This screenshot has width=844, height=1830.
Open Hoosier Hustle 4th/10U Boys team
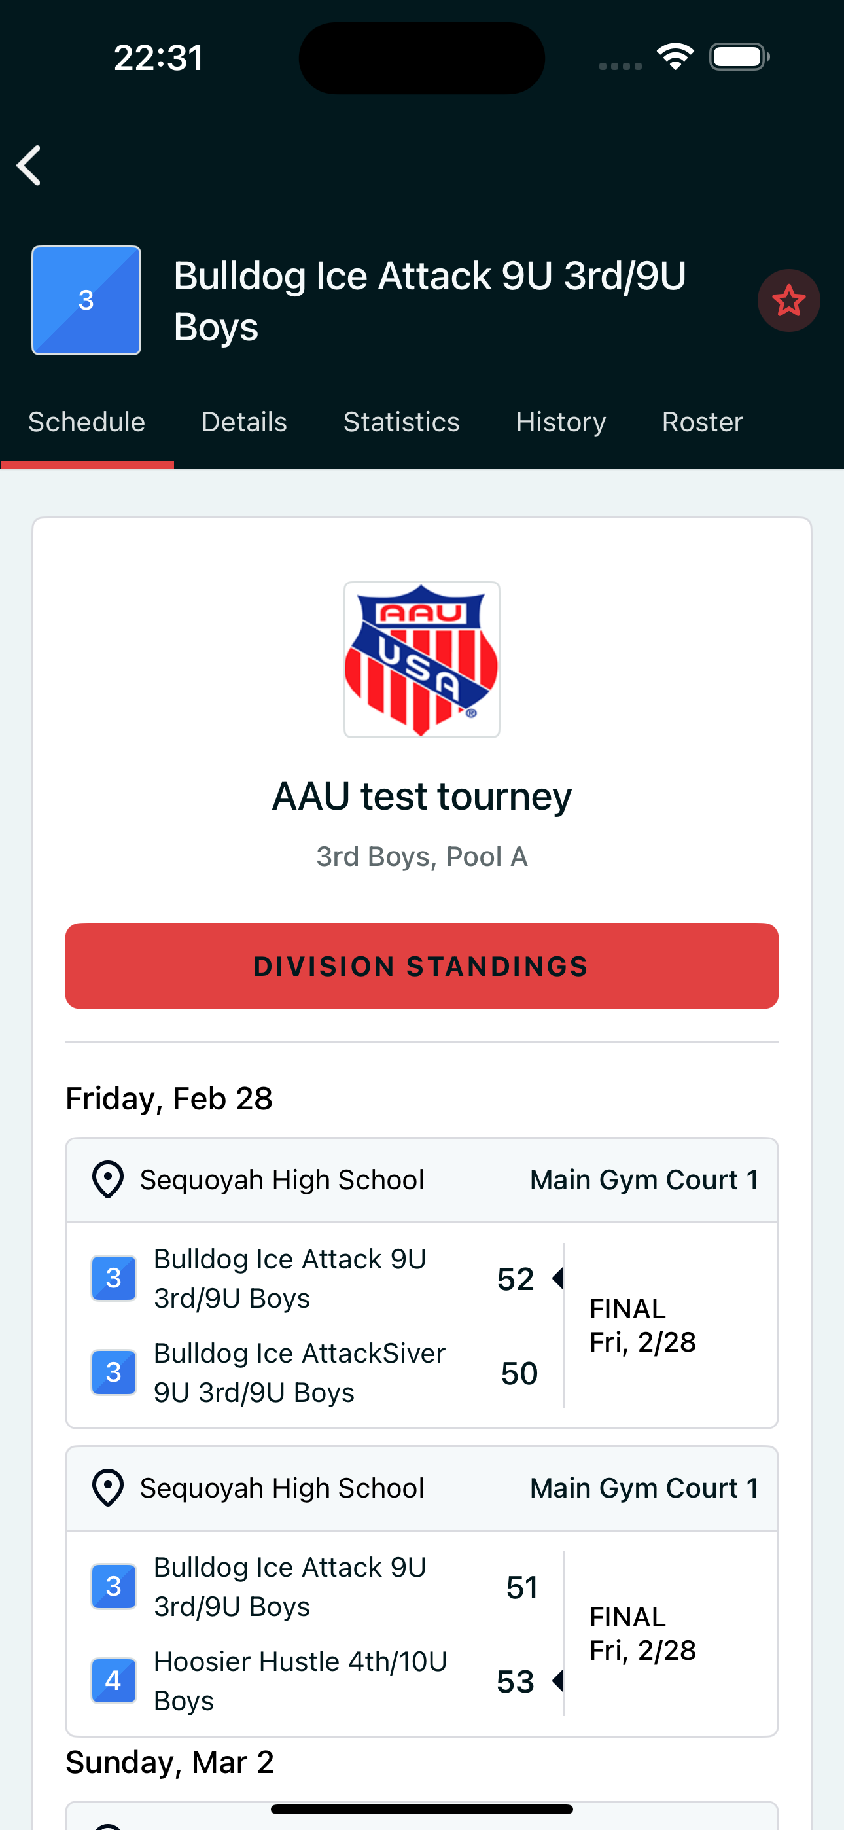(x=300, y=1681)
